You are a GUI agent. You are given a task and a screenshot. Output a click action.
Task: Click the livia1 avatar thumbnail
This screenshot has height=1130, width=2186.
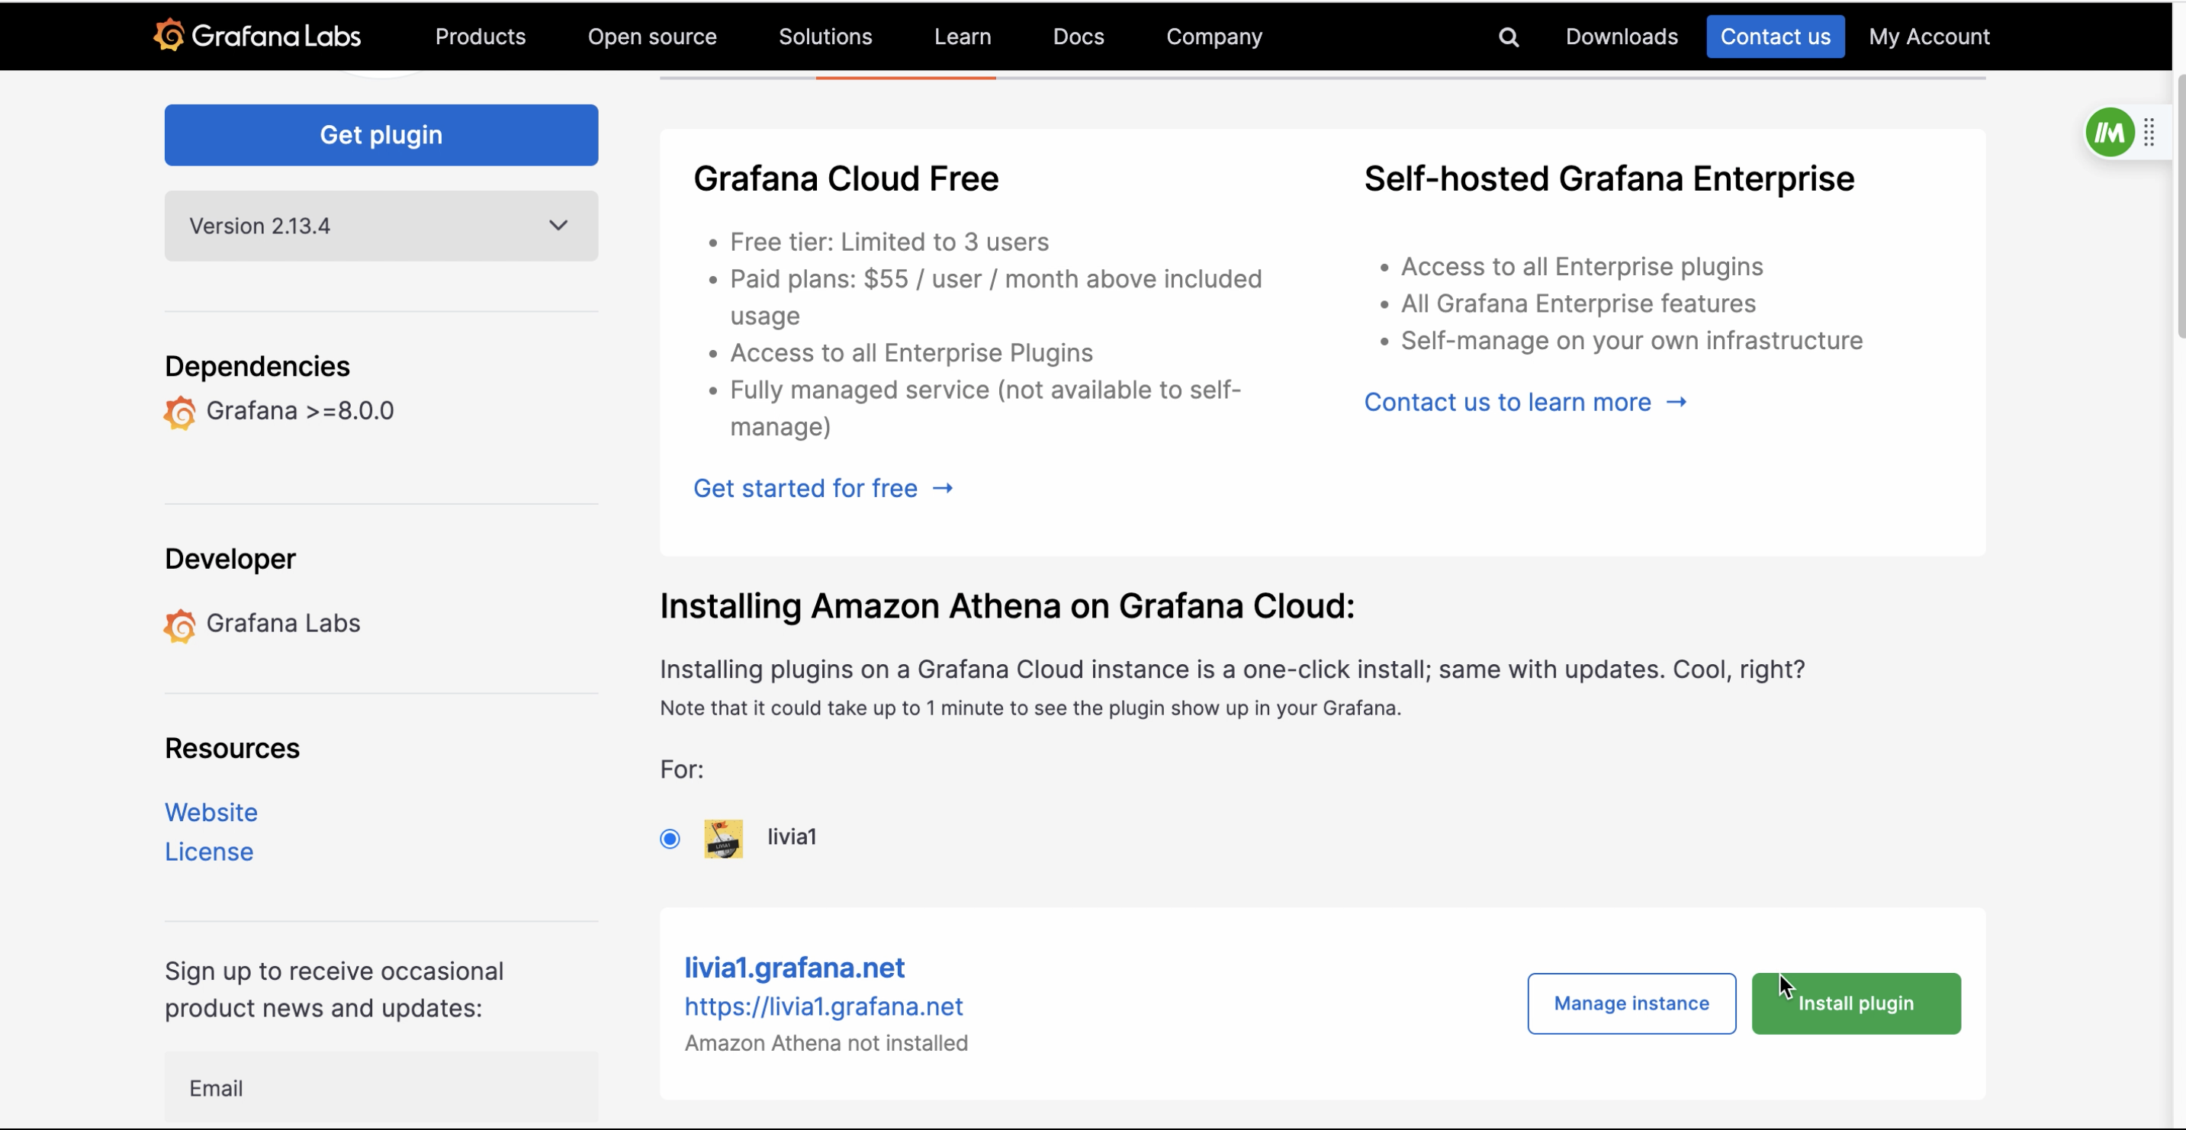coord(723,838)
